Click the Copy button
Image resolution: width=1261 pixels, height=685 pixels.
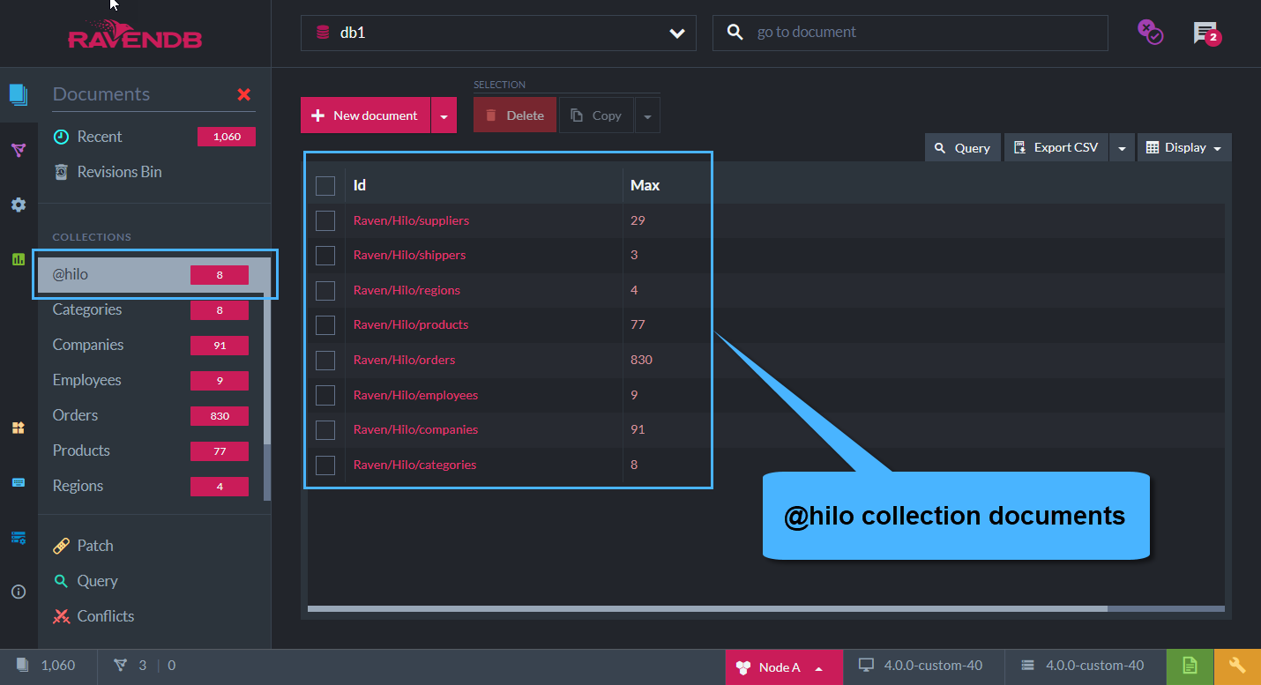tap(596, 115)
